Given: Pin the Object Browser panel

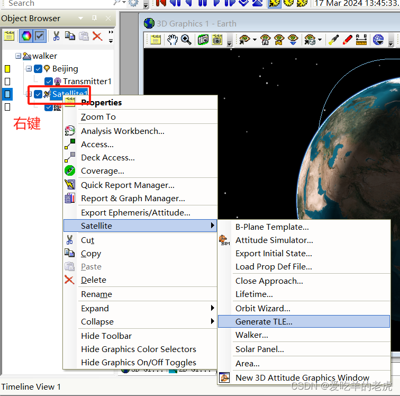Looking at the screenshot, I should coord(94,18).
